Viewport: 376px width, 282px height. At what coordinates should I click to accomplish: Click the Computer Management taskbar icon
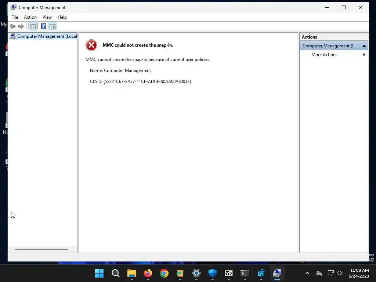tap(277, 273)
